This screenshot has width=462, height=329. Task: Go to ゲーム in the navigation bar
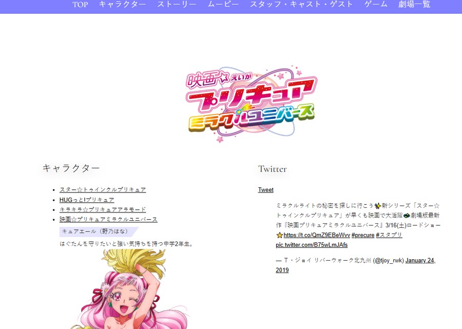[x=376, y=5]
